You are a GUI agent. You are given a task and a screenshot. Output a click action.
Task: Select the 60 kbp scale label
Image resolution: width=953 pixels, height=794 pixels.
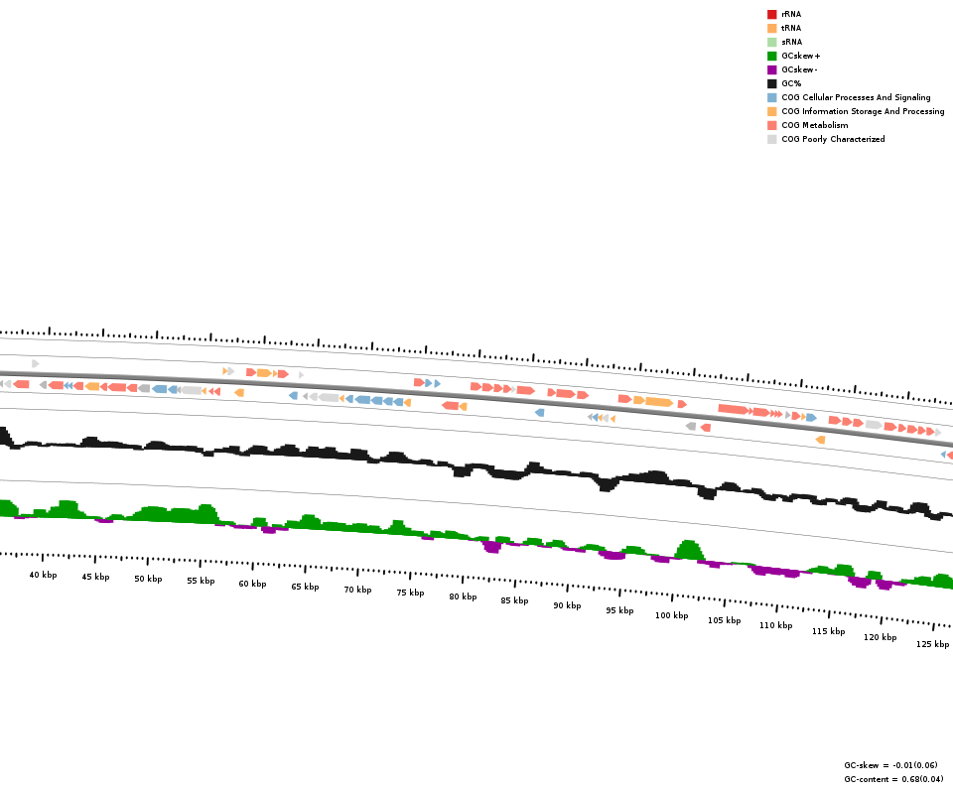[252, 584]
